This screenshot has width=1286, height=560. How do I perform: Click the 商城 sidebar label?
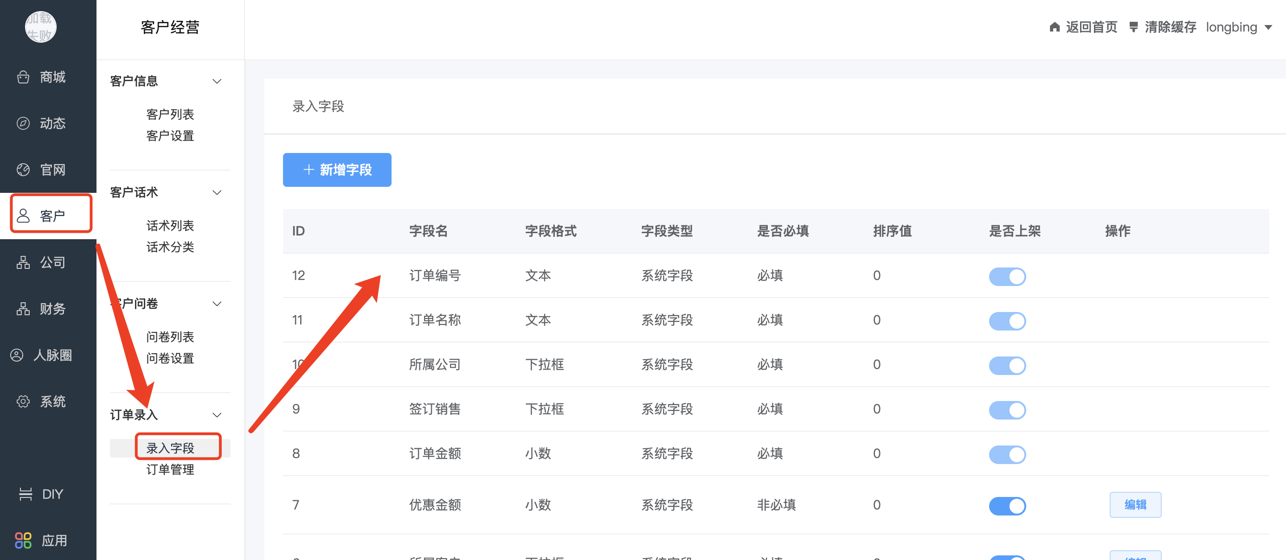(53, 77)
